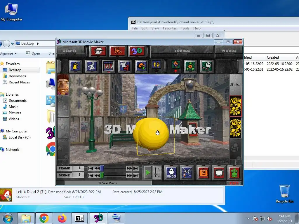Jump to last scene button
This screenshot has height=224, width=299.
(x=136, y=175)
